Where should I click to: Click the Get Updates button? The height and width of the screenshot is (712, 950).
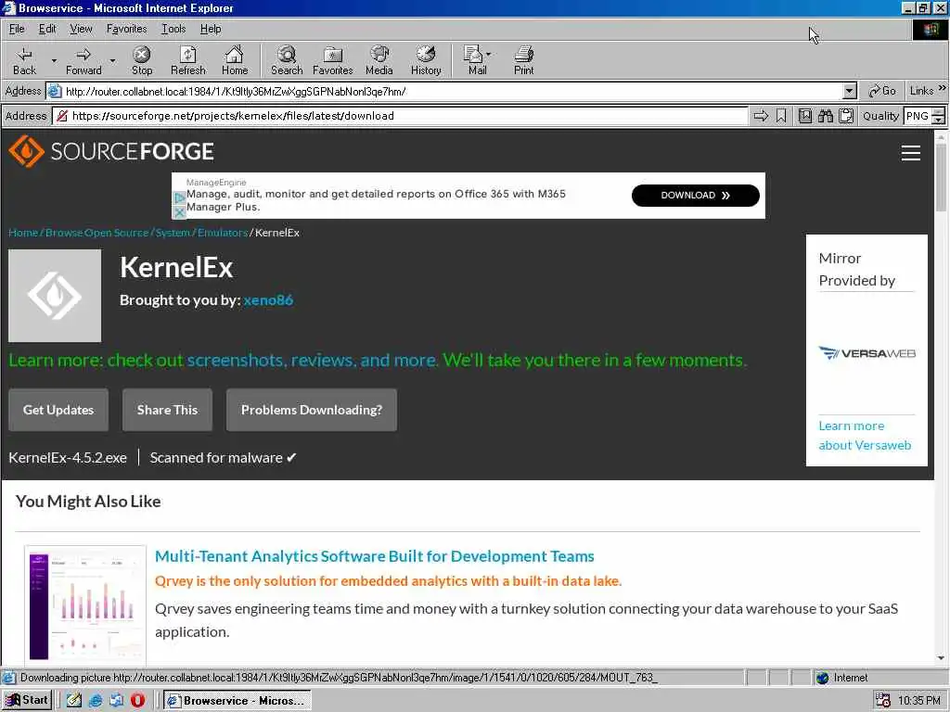click(x=58, y=410)
